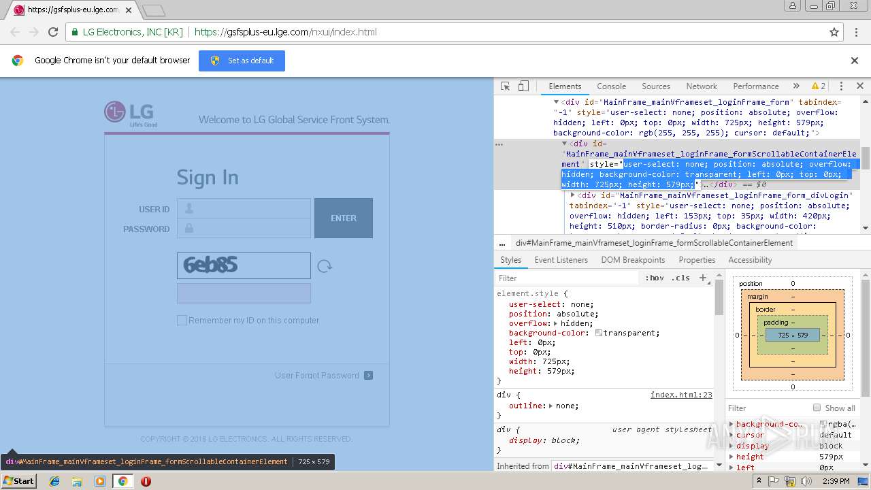Click the computed styles Filter field
Viewport: 871px width, 490px height.
(x=766, y=408)
